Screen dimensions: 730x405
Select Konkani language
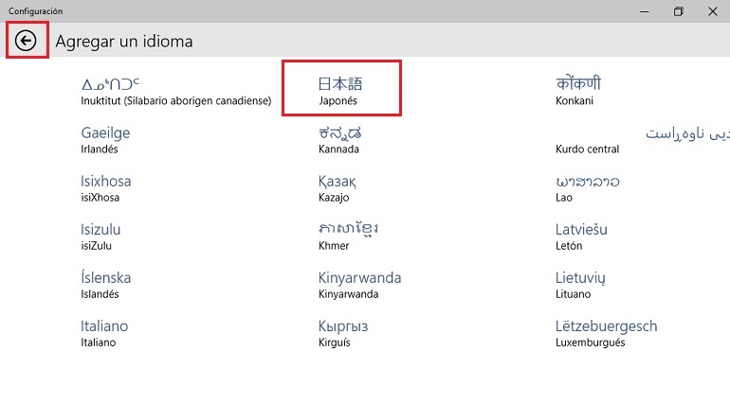(x=578, y=91)
